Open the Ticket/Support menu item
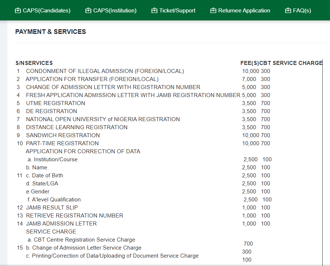Image resolution: width=330 pixels, height=266 pixels. pyautogui.click(x=177, y=10)
